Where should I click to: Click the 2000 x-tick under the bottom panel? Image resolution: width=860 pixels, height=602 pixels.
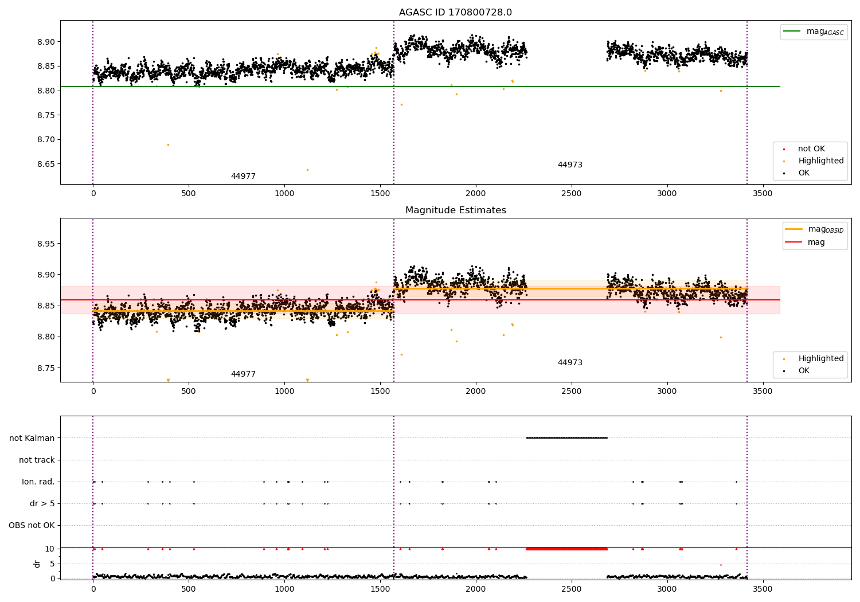coord(476,589)
